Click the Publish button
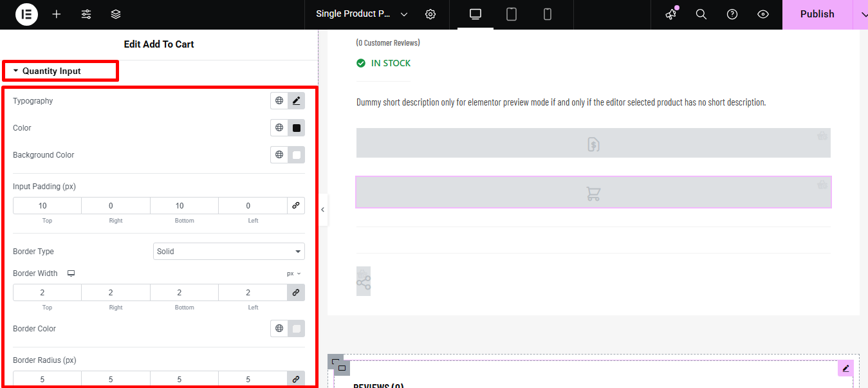868x388 pixels. 817,14
